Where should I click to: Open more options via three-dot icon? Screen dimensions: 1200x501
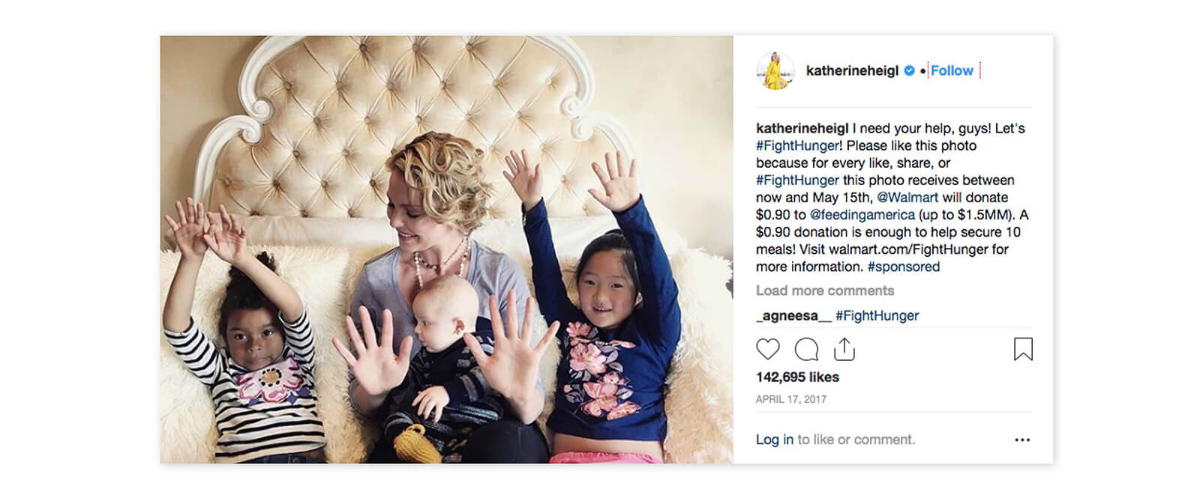1022,440
